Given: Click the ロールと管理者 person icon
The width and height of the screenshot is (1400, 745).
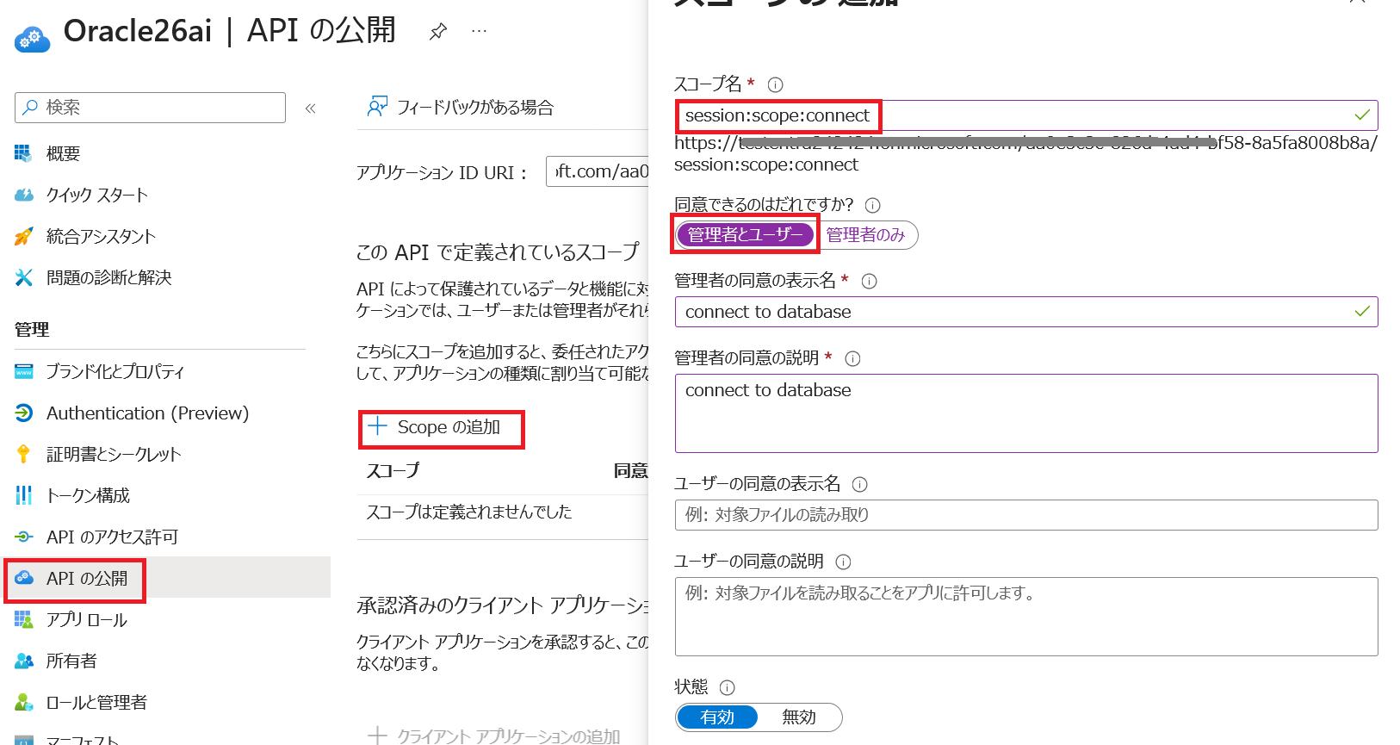Looking at the screenshot, I should (23, 702).
